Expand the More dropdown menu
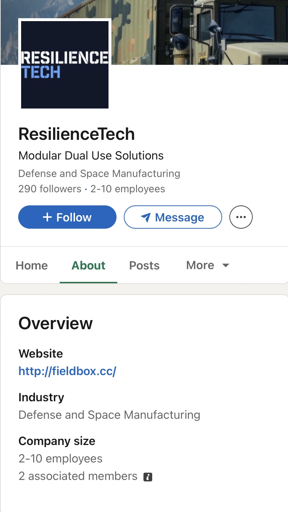 [208, 265]
